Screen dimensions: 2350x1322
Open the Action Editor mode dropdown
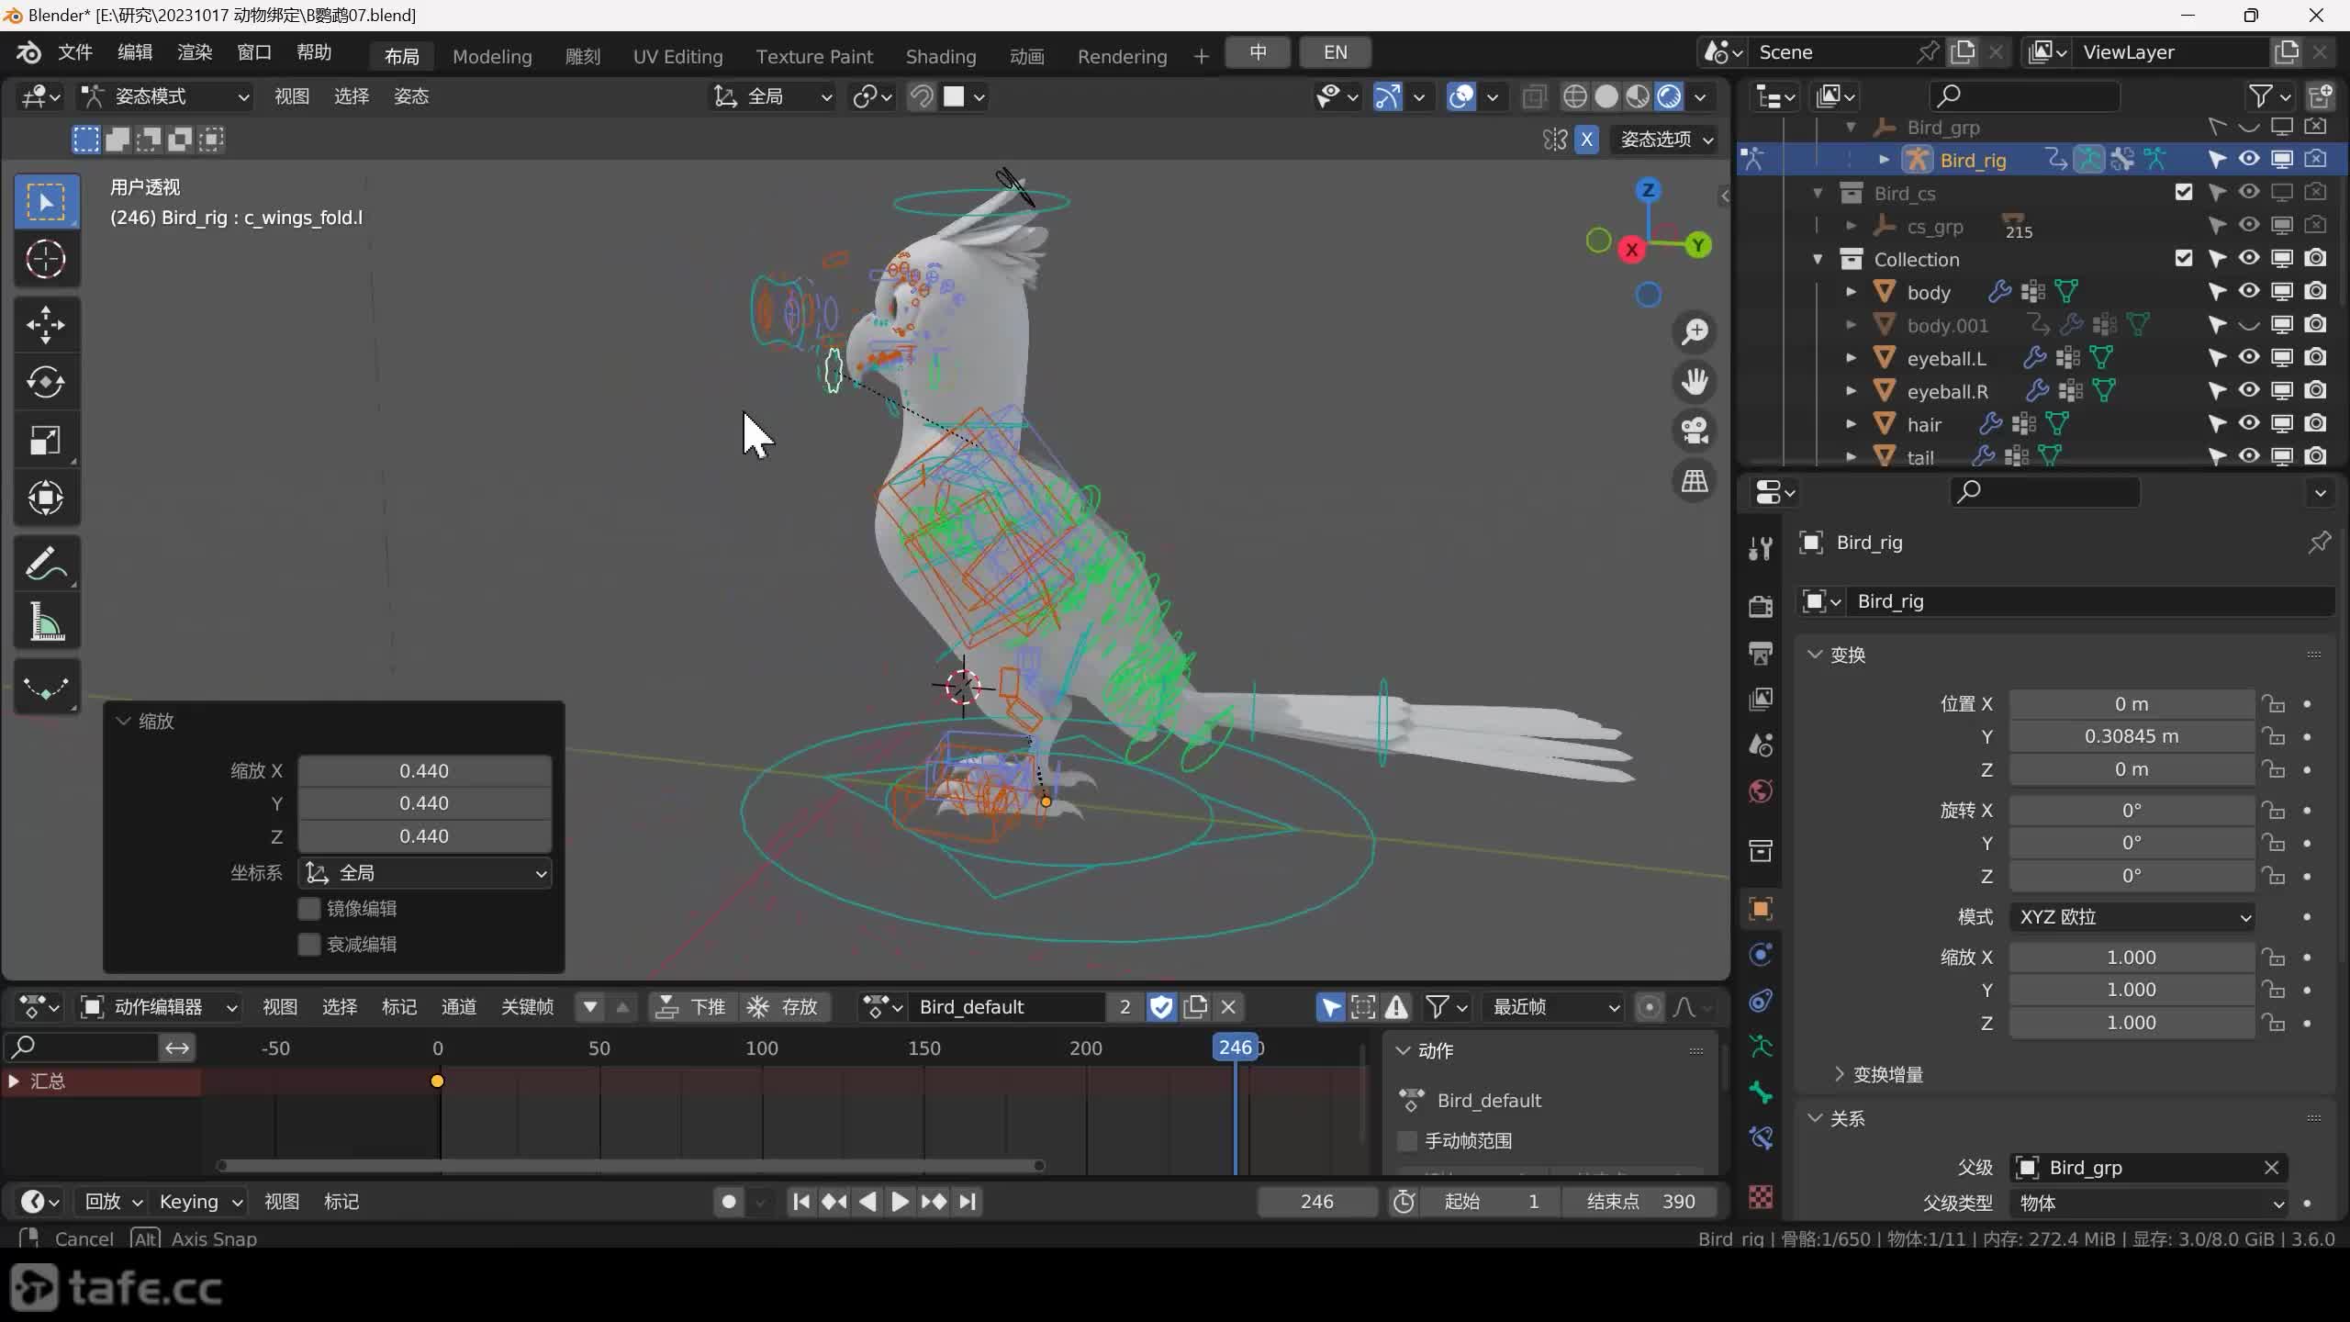point(158,1007)
